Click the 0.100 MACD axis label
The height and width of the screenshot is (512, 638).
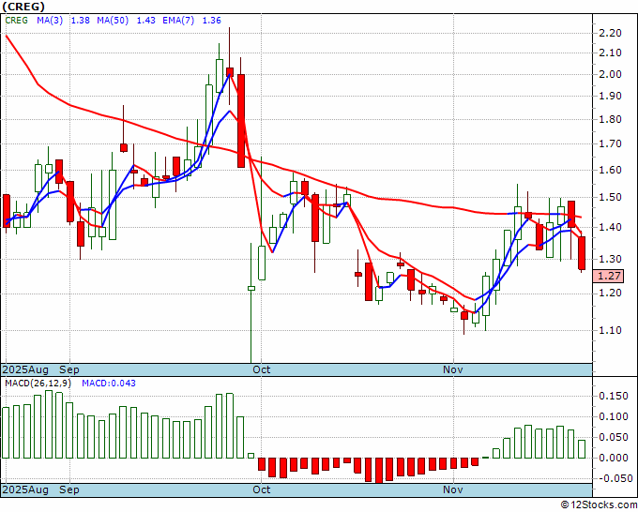(613, 416)
